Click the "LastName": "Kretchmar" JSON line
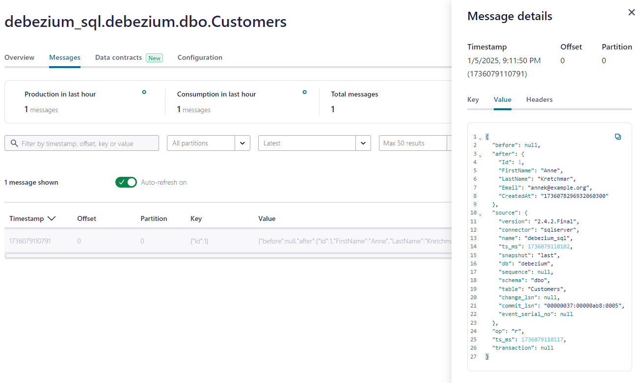Screen dimensions: 643x383 pos(537,179)
